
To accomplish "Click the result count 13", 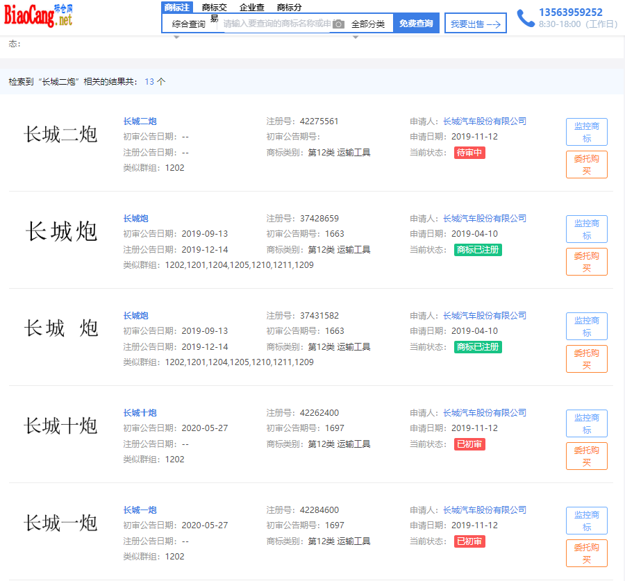I will click(x=149, y=82).
